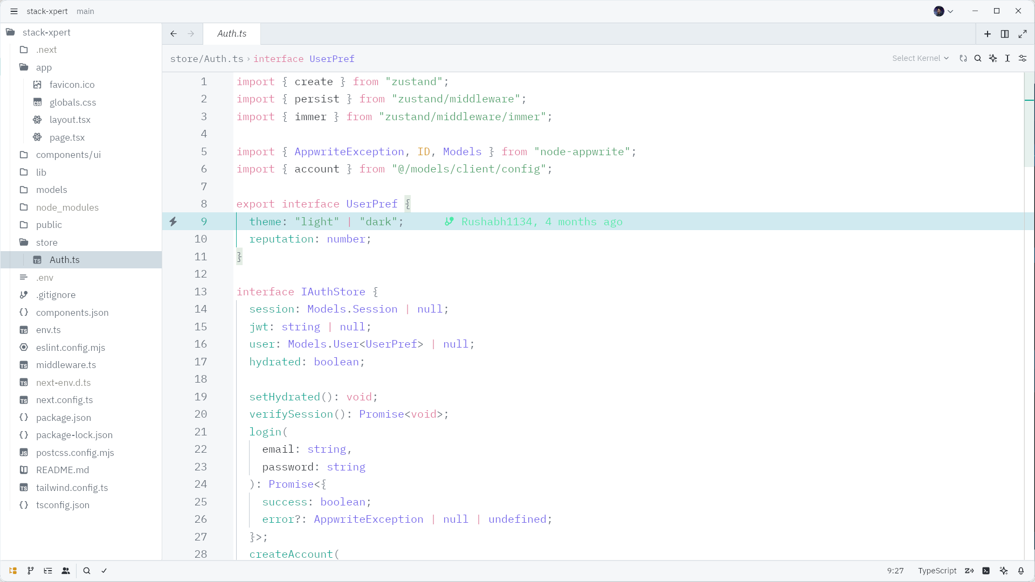Expand the public folder
This screenshot has height=582, width=1035.
point(81,225)
